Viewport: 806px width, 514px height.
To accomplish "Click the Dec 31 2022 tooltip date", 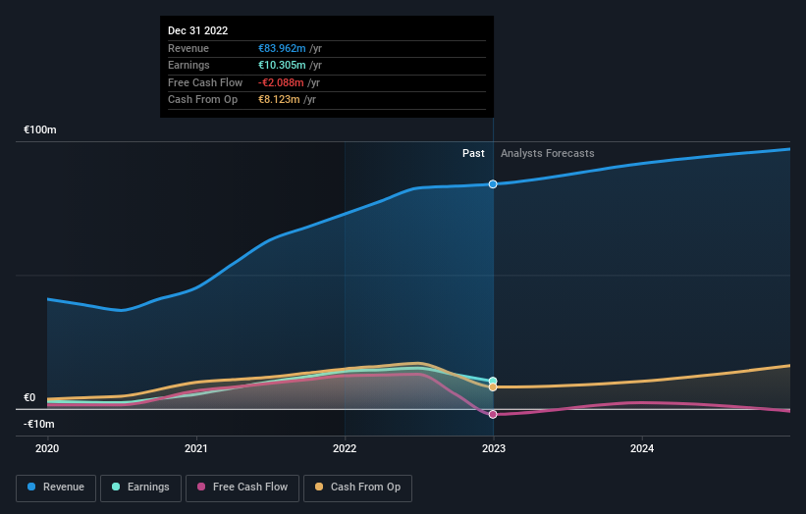I will 198,30.
